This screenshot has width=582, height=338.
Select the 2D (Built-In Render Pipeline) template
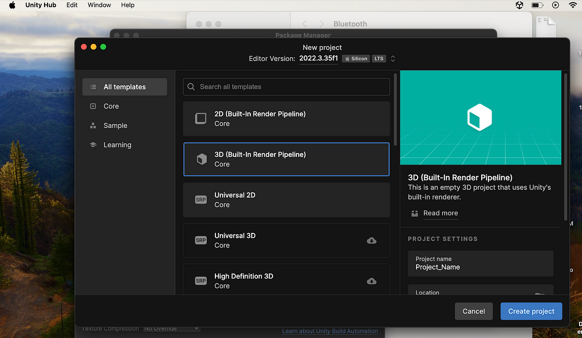pyautogui.click(x=286, y=119)
